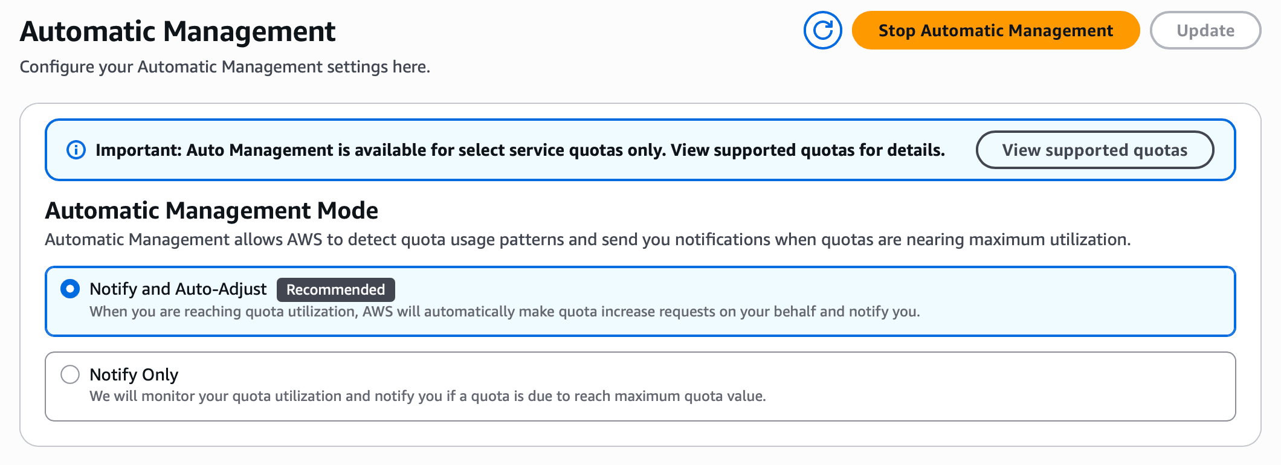Enable Notify Only by clicking its radio circle
Viewport: 1281px width, 465px height.
pyautogui.click(x=69, y=374)
